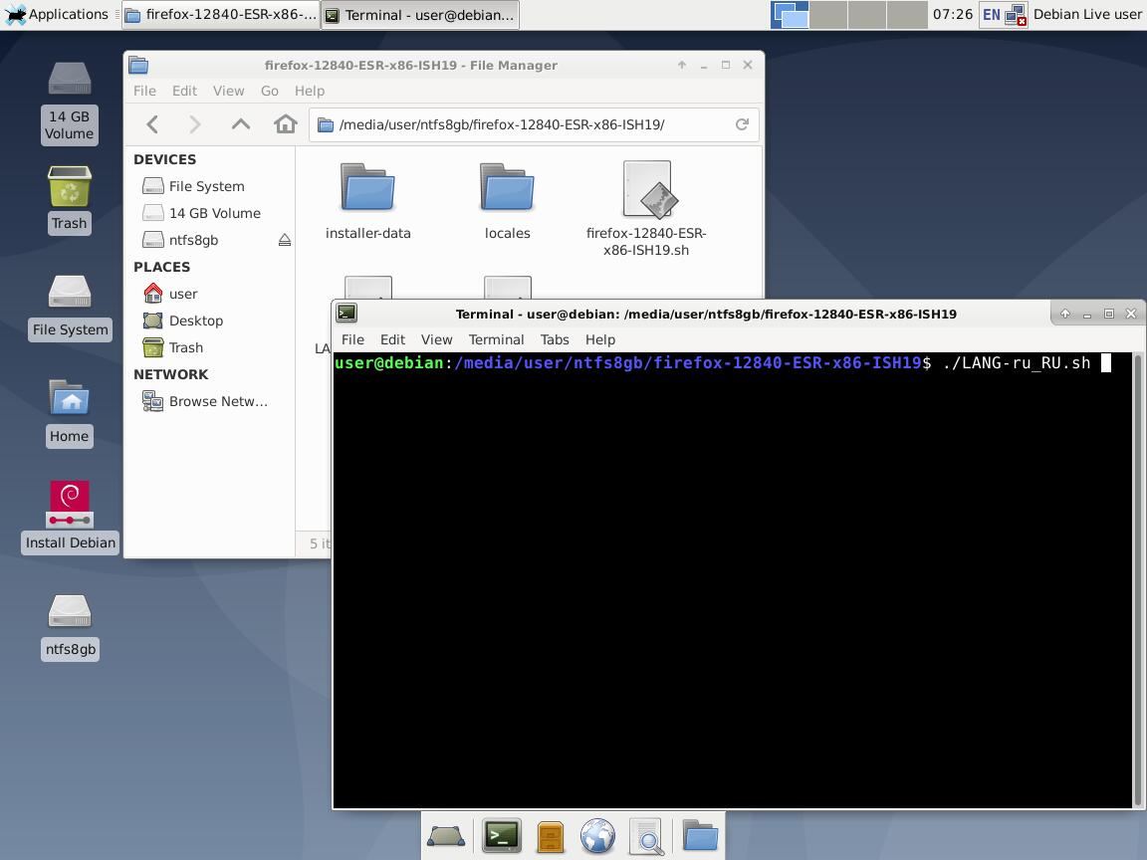
Task: Select Install Debian desktop icon
Action: (x=71, y=517)
